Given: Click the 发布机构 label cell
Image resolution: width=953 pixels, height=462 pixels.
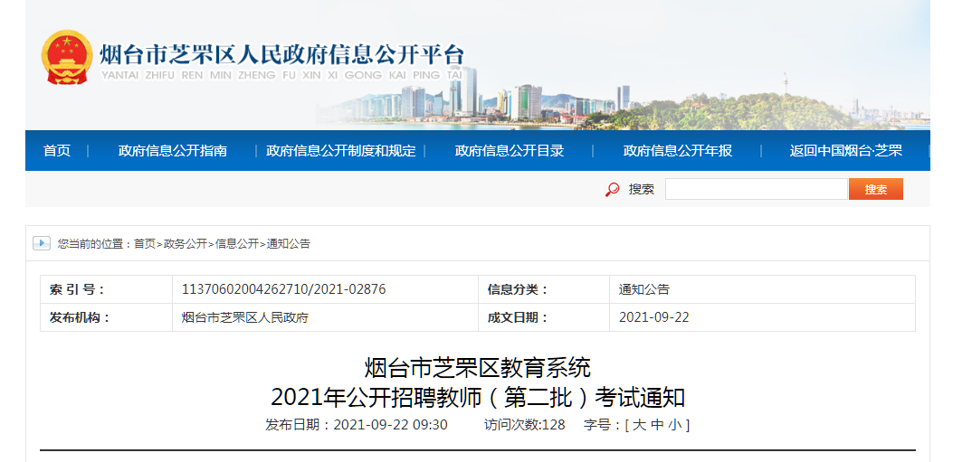Looking at the screenshot, I should point(107,317).
